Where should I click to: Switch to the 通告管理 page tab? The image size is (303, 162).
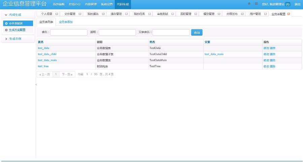pos(116,14)
